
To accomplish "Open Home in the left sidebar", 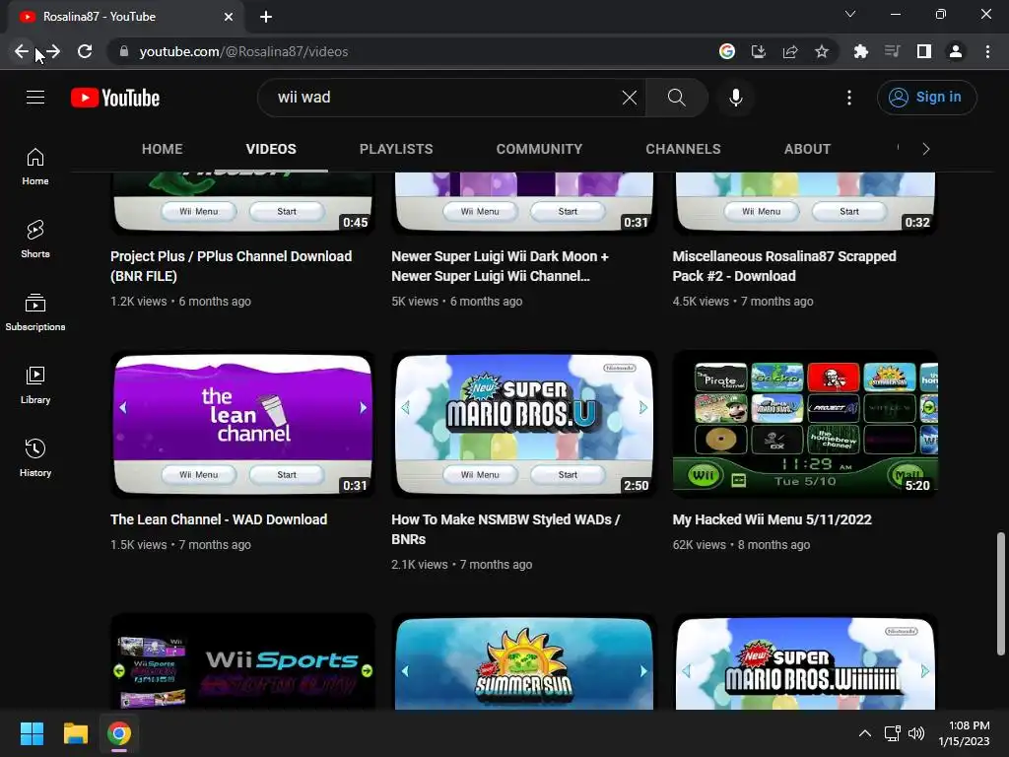I will tap(35, 167).
